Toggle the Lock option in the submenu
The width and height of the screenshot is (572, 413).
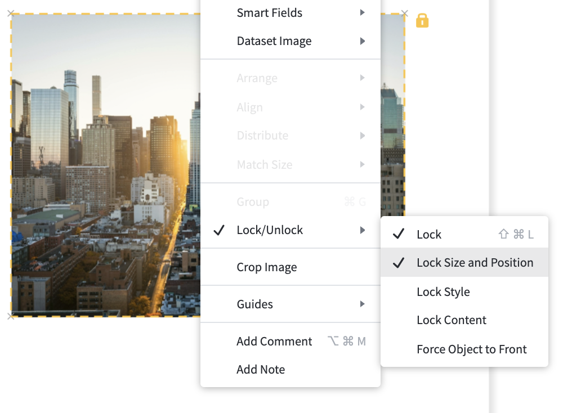(x=464, y=234)
